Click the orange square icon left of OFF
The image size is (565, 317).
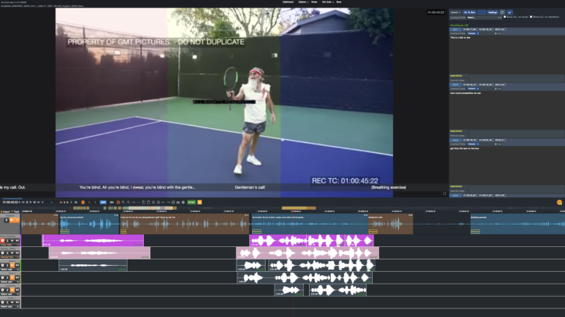pos(82,202)
